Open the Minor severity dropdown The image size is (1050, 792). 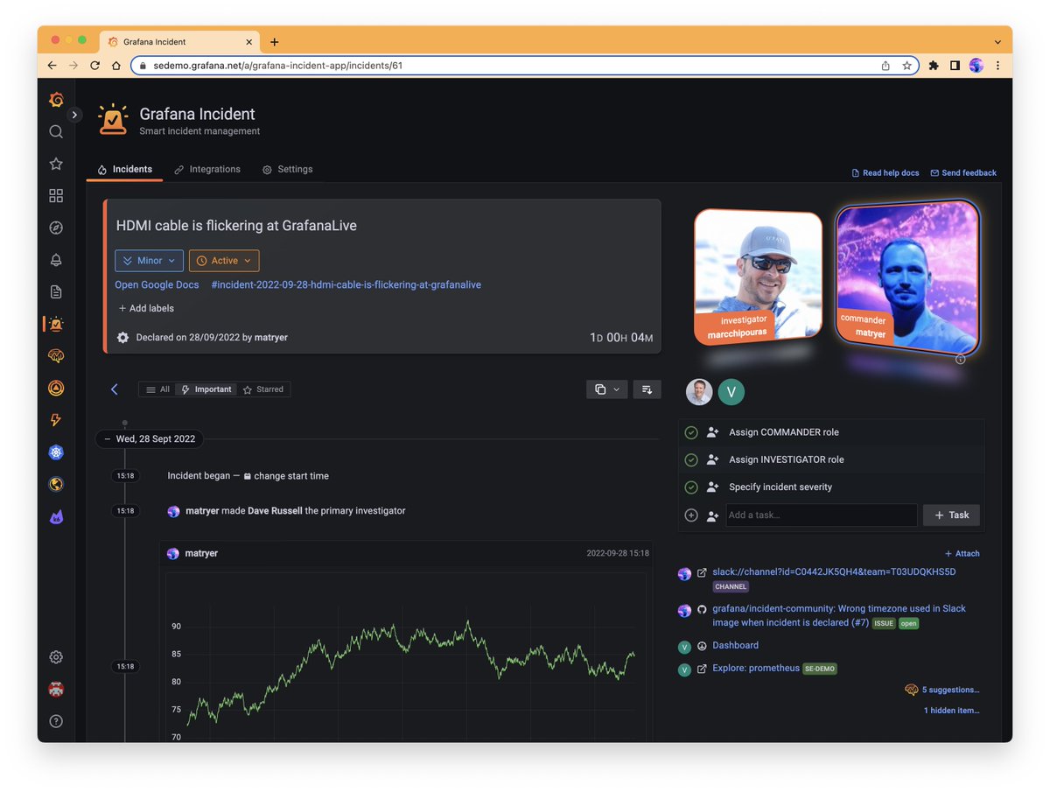(150, 261)
